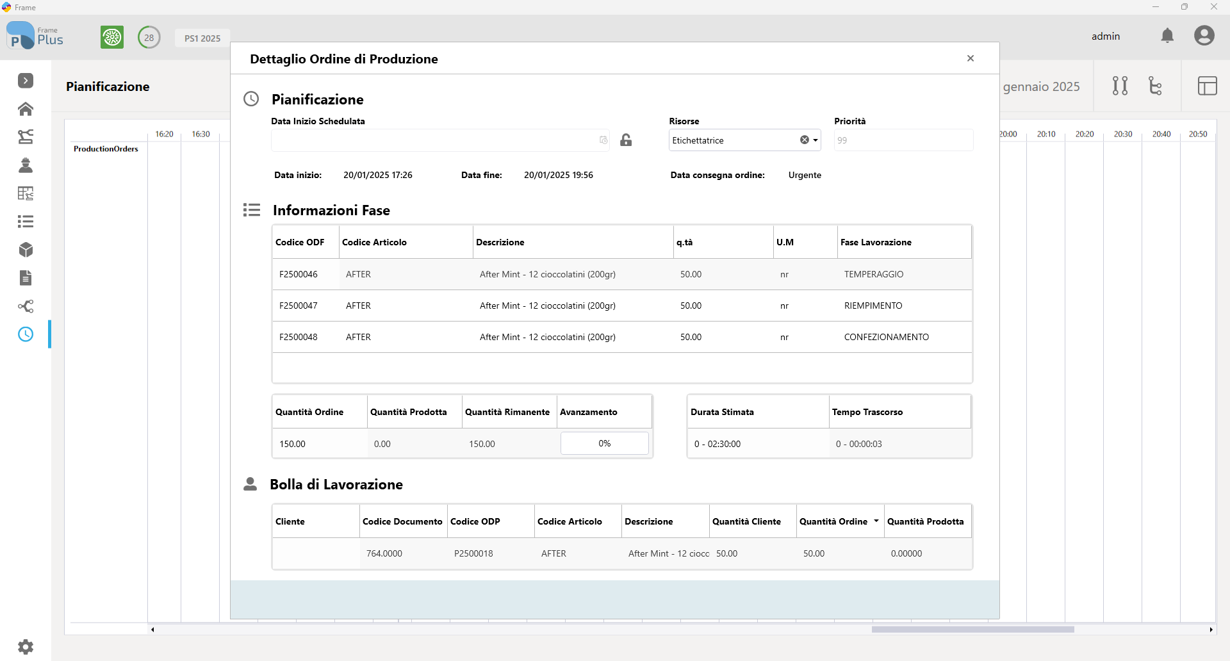
Task: Open Quantità Ordine column filter arrow
Action: pos(876,521)
